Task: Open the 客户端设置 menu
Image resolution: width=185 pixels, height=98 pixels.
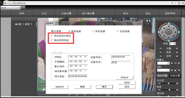Action: click(x=88, y=14)
